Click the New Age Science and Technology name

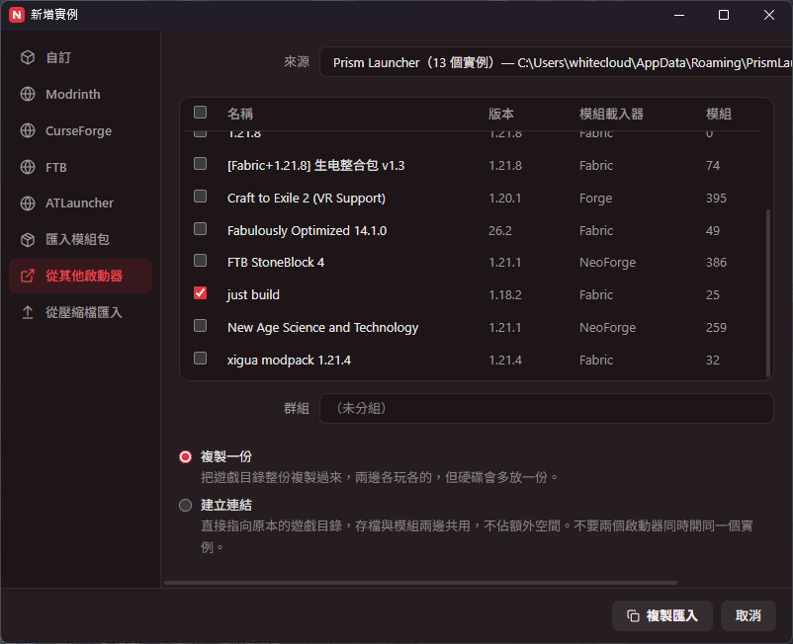tap(322, 328)
